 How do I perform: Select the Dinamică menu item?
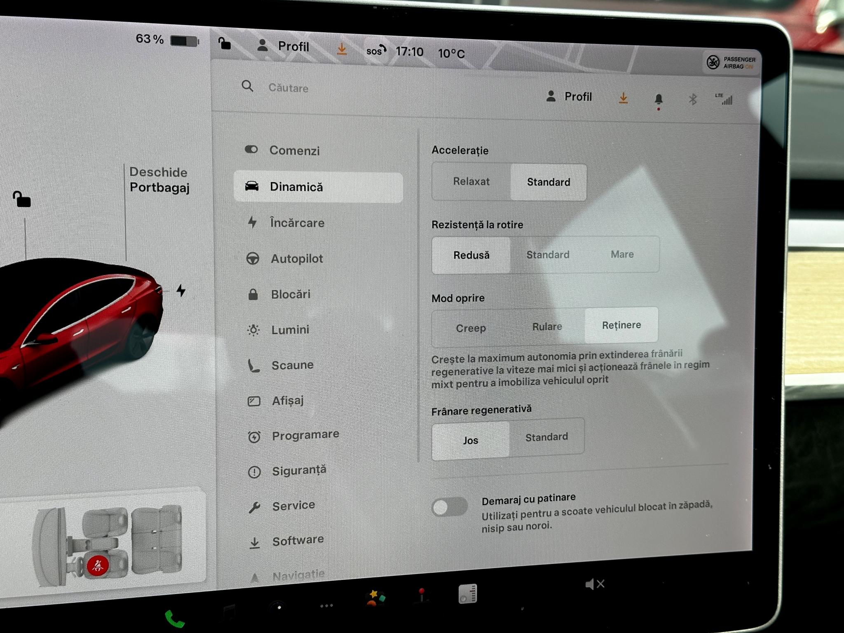click(318, 187)
